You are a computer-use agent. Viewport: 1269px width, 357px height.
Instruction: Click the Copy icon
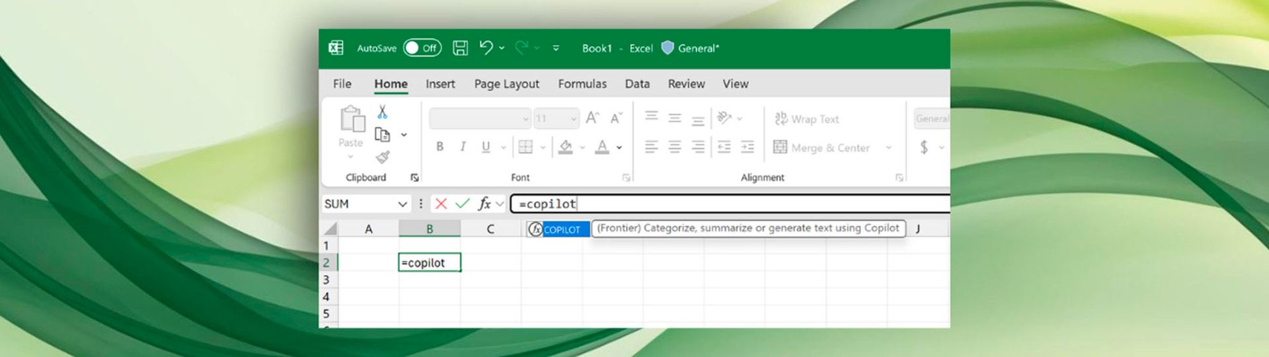tap(383, 134)
